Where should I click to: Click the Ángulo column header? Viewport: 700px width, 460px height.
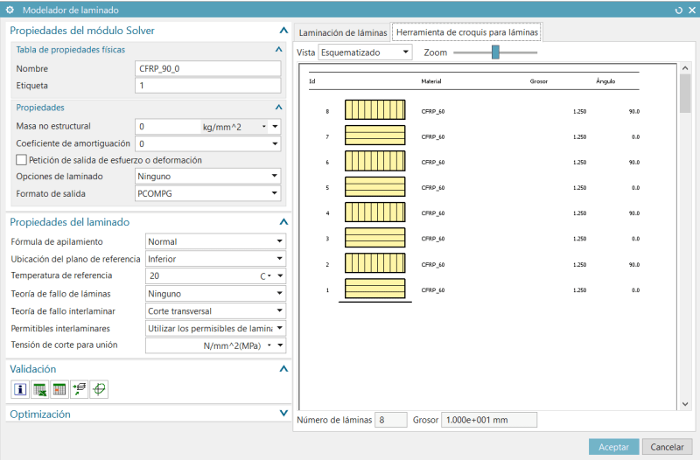coord(605,81)
